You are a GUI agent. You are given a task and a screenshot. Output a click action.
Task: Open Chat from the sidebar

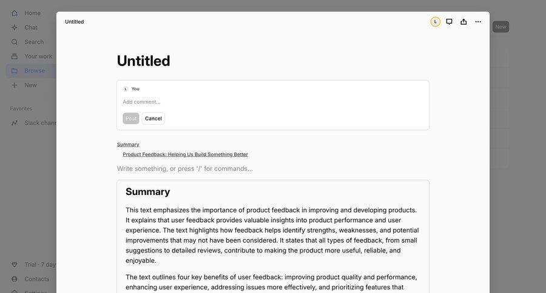coord(30,27)
